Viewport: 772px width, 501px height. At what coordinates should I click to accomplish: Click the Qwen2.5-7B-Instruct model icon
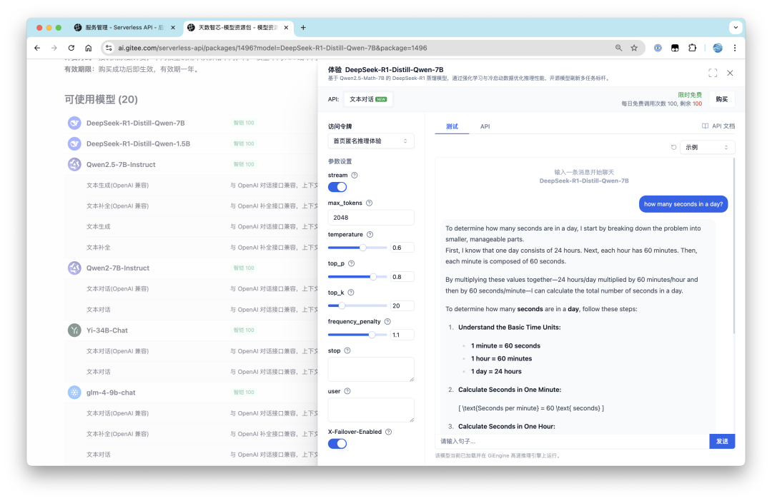(x=74, y=164)
